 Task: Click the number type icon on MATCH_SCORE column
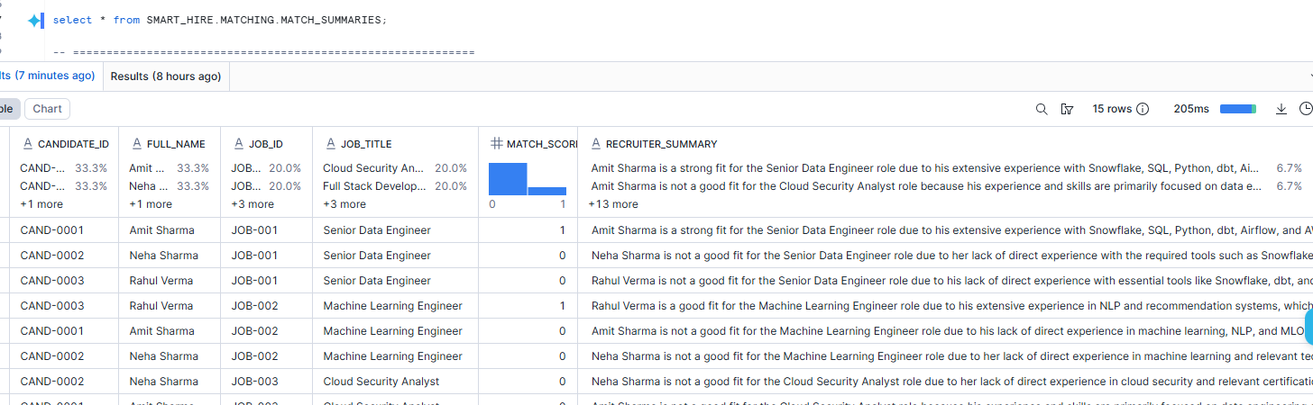point(496,144)
